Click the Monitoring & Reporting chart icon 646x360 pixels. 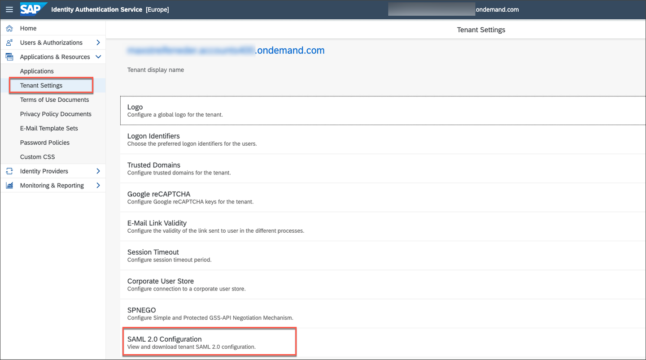pos(9,186)
